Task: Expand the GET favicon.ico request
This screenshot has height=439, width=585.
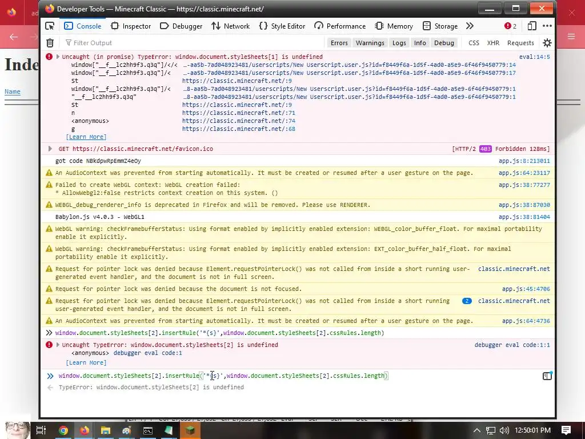Action: tap(50, 149)
